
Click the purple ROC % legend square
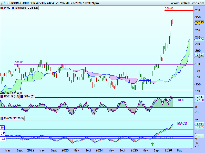tap(2, 96)
